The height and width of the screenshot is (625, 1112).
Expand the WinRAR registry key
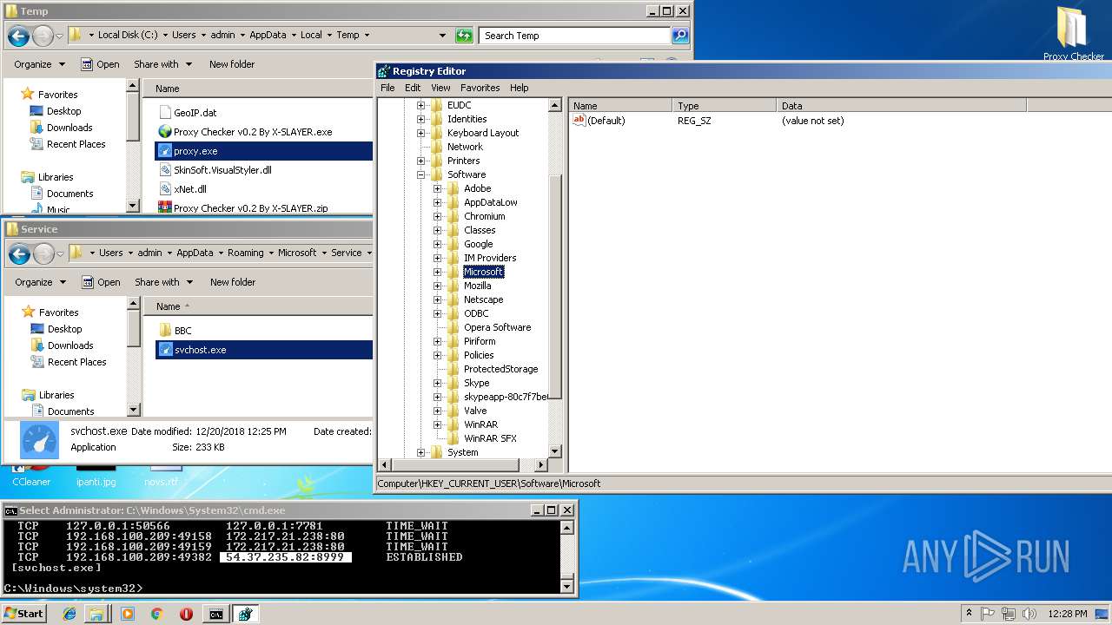pyautogui.click(x=438, y=424)
